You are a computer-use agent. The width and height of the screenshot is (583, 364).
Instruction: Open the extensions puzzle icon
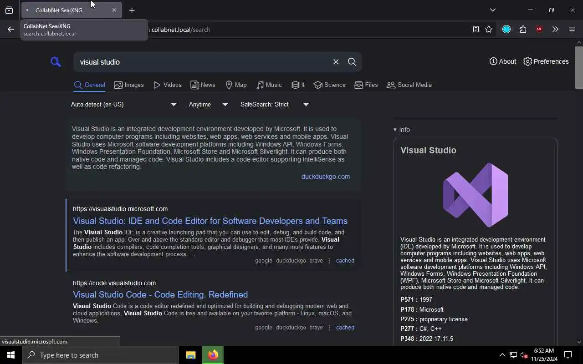[x=523, y=29]
